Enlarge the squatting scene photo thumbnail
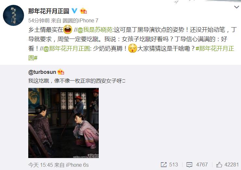 [x=63, y=123]
